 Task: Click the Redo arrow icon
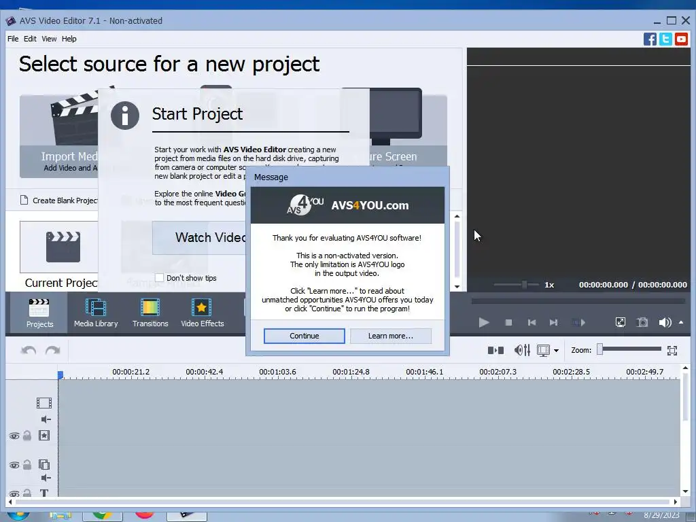(x=53, y=350)
